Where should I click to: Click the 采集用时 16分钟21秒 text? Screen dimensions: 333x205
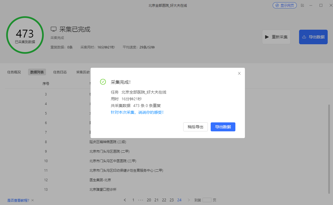(x=97, y=47)
